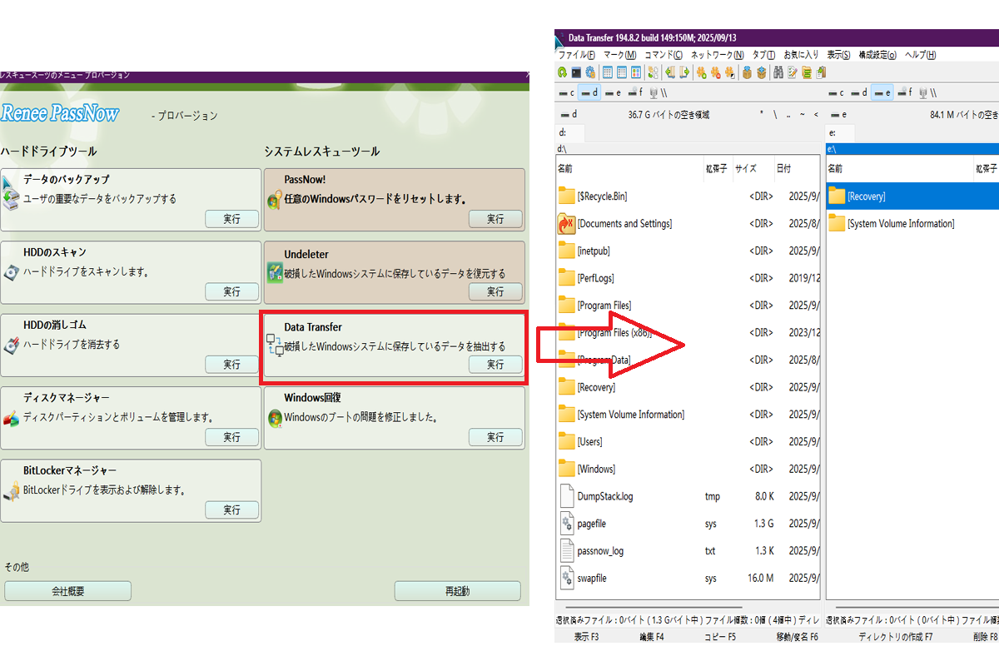Open the ファイル(F) menu
This screenshot has width=999, height=666.
pos(576,55)
